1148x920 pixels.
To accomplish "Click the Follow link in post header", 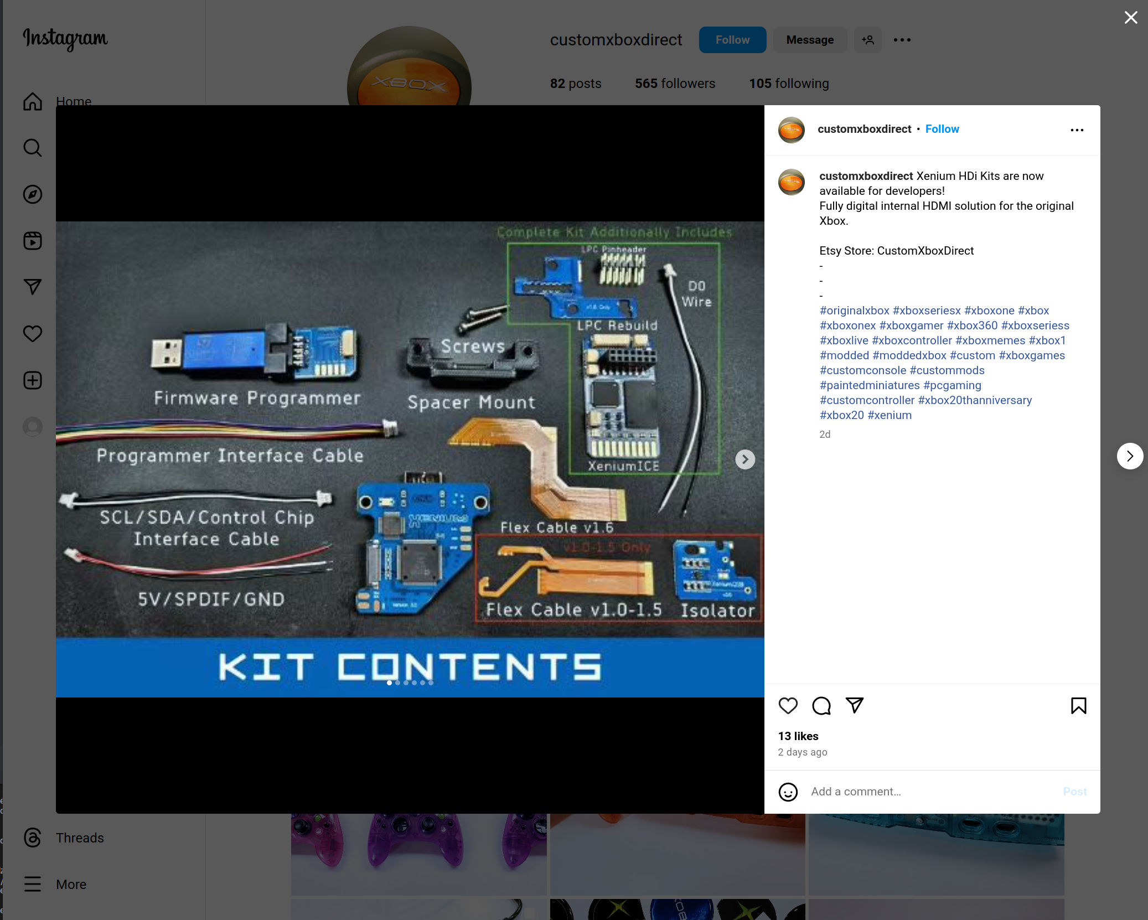I will point(942,129).
